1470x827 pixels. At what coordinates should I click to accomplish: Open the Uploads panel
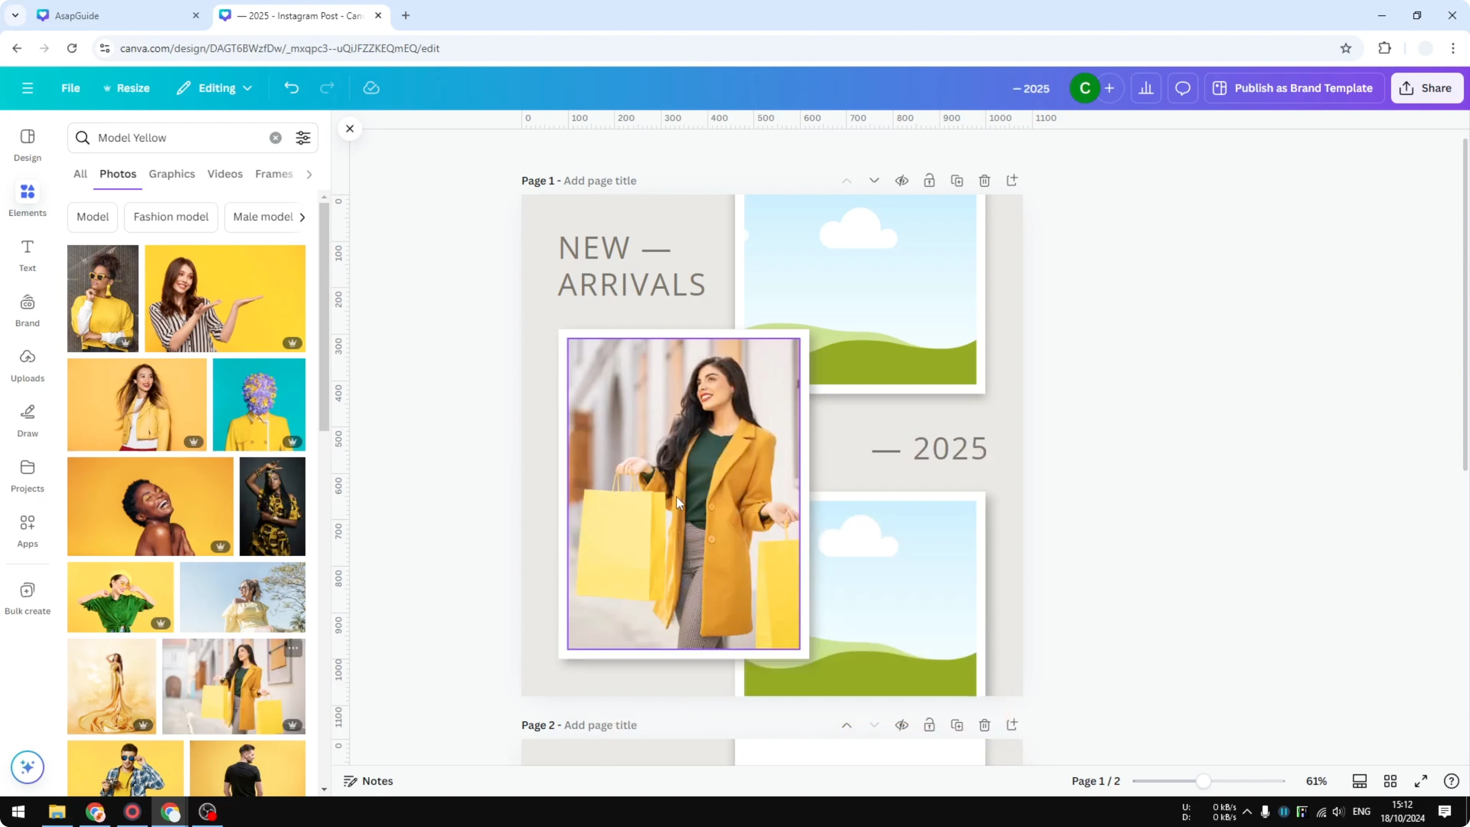pyautogui.click(x=27, y=365)
